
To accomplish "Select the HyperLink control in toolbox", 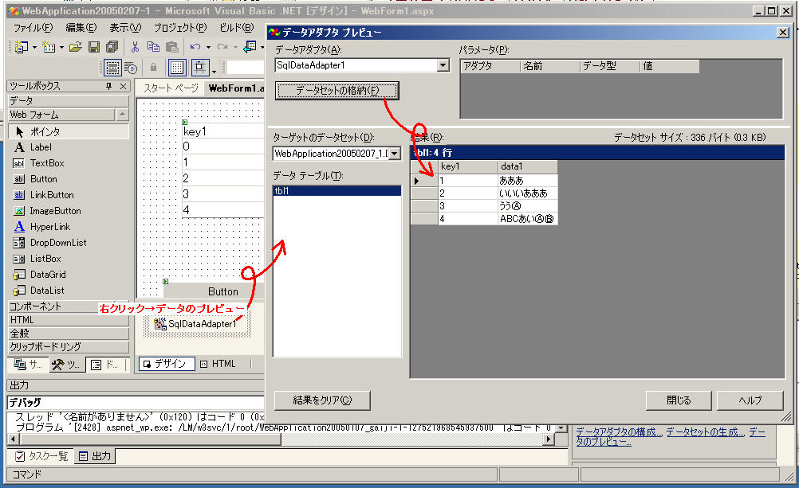I will pyautogui.click(x=50, y=227).
